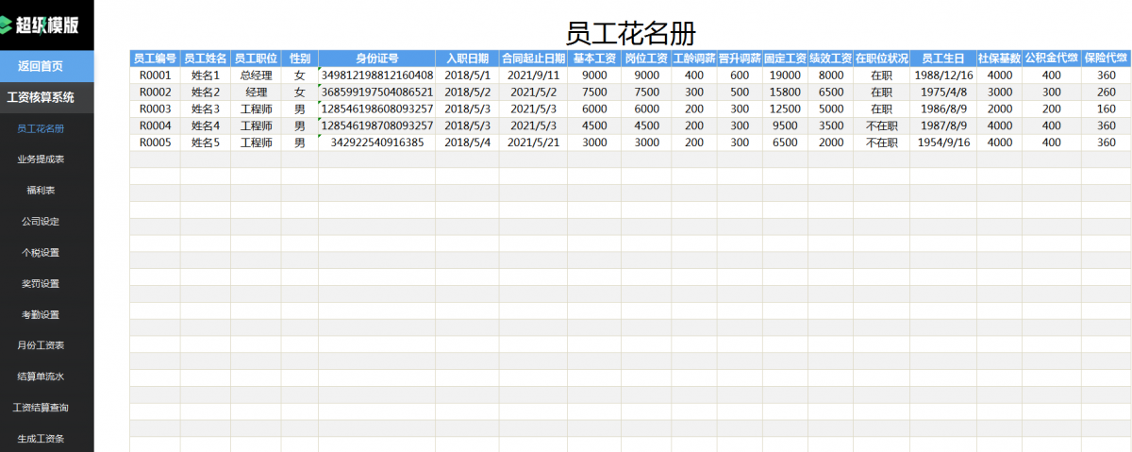Click cell R0004
The width and height of the screenshot is (1132, 452).
pos(155,126)
